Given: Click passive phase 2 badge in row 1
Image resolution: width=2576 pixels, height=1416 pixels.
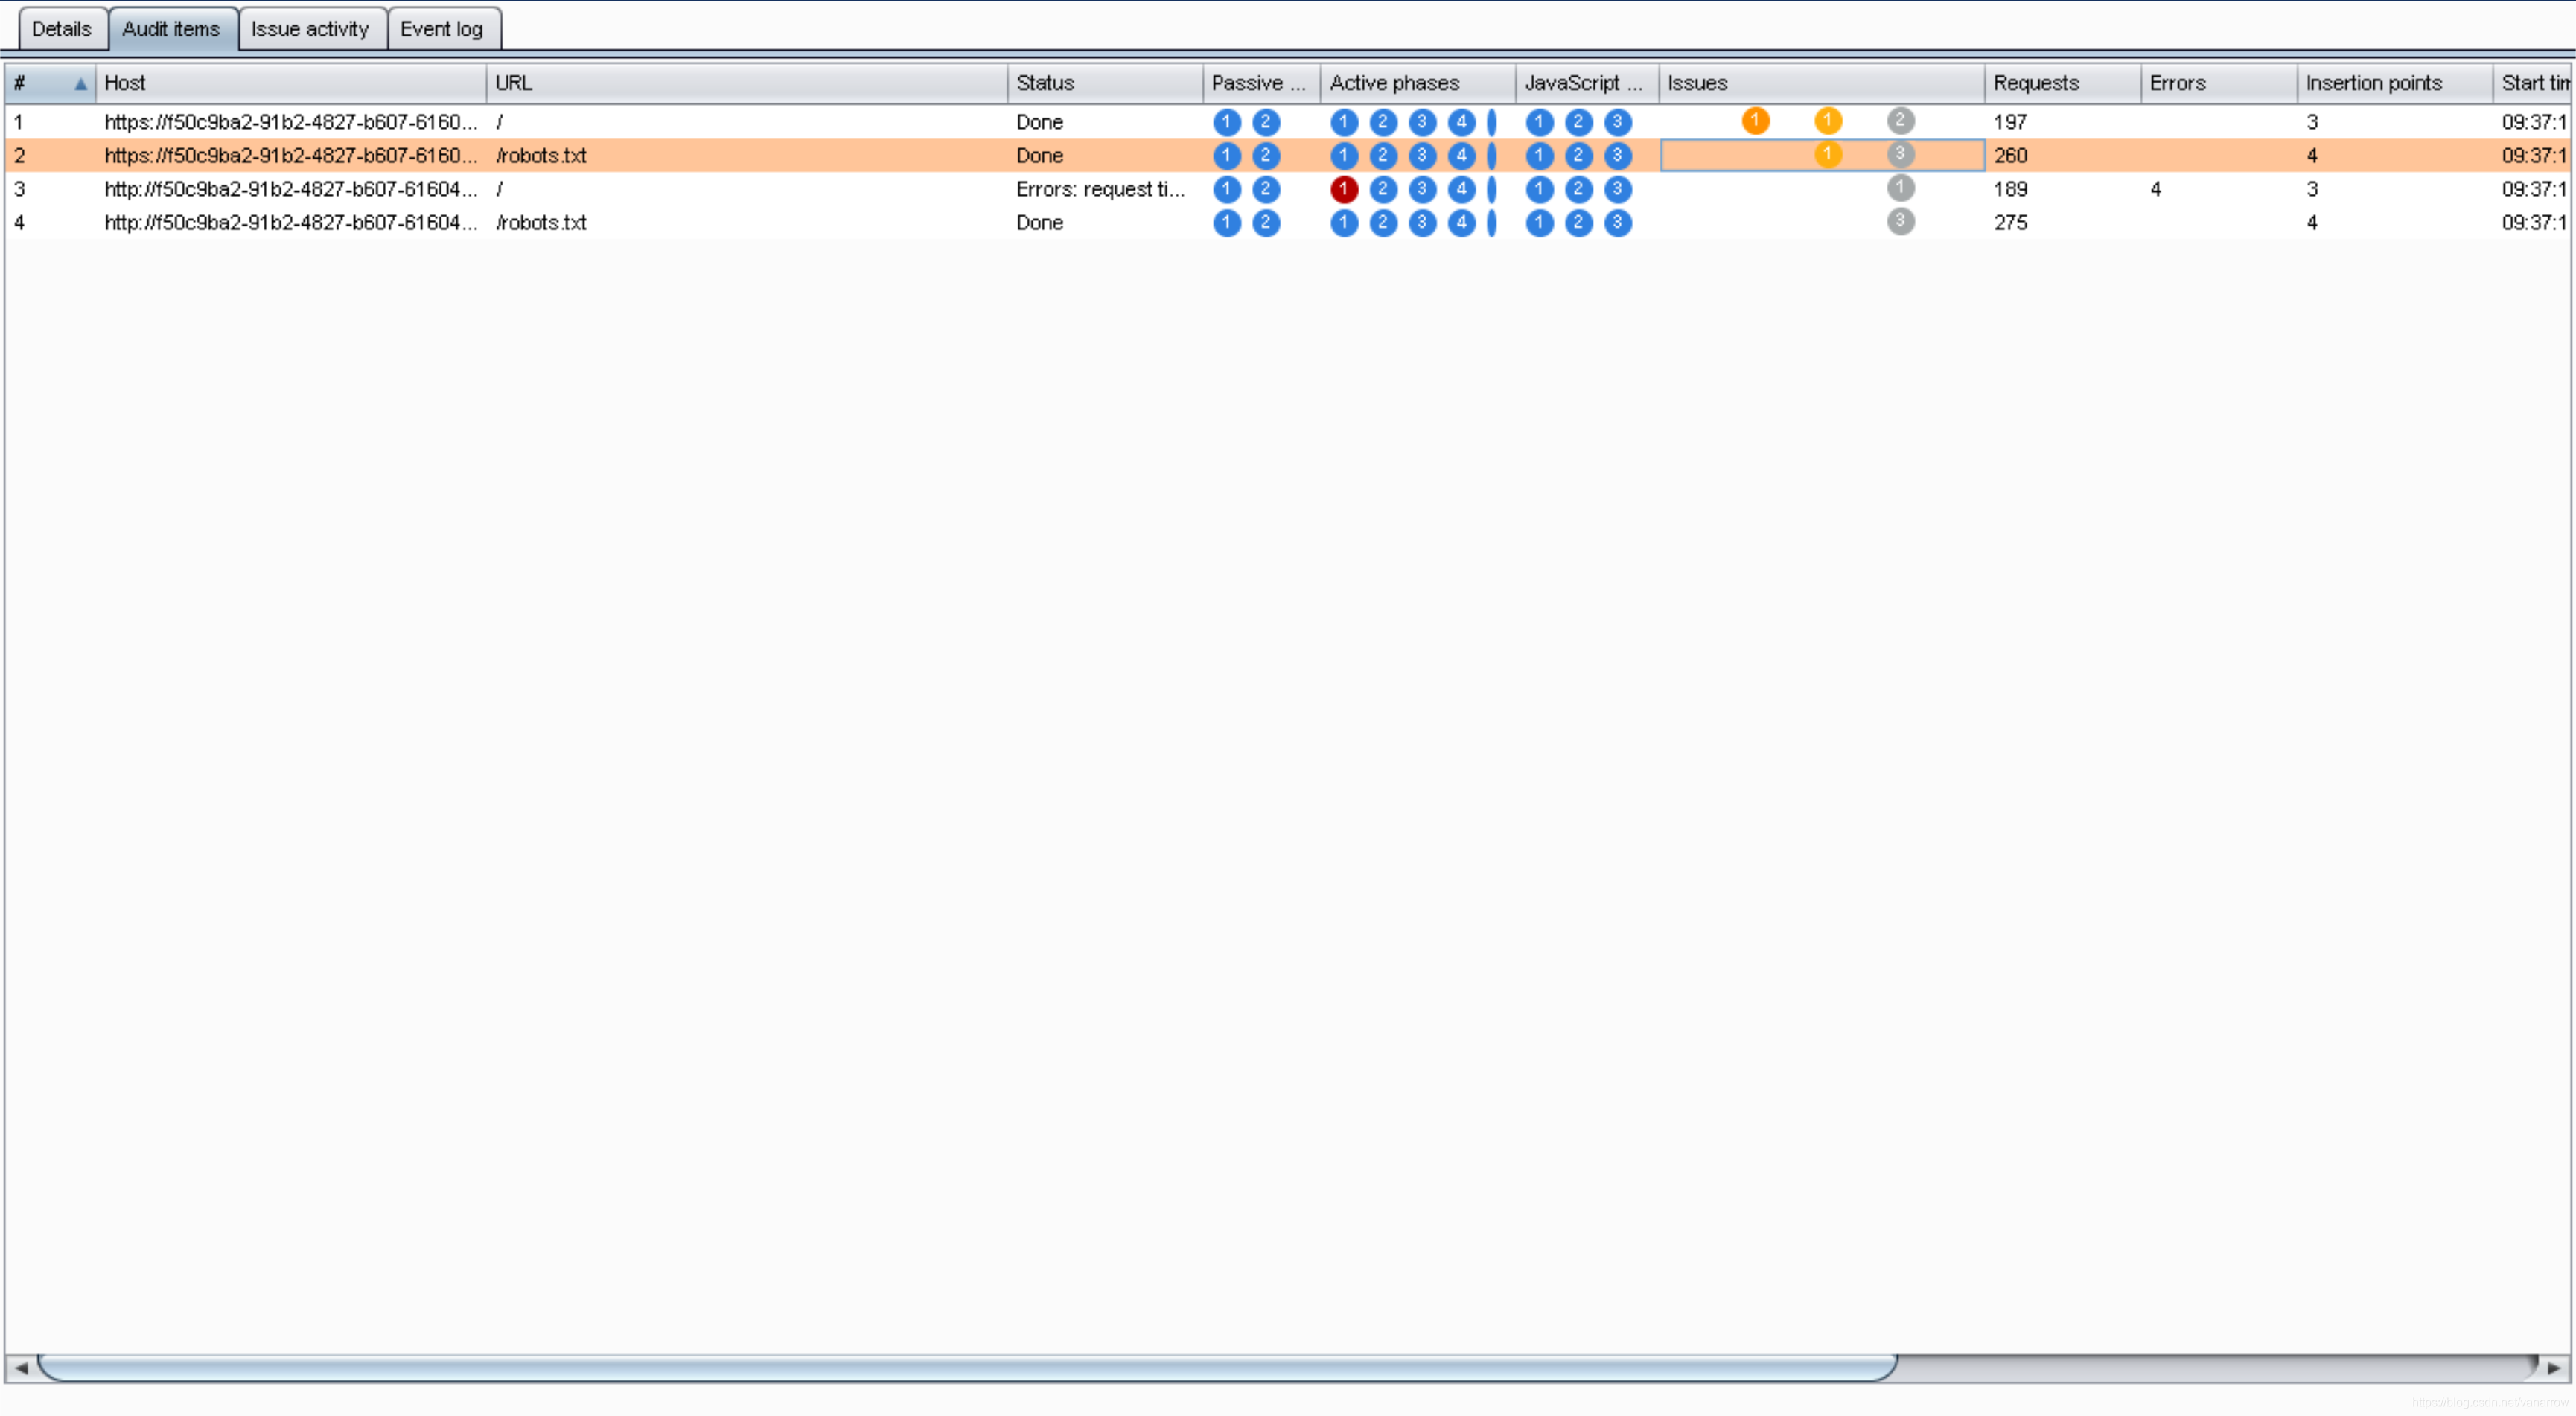Looking at the screenshot, I should pyautogui.click(x=1265, y=122).
